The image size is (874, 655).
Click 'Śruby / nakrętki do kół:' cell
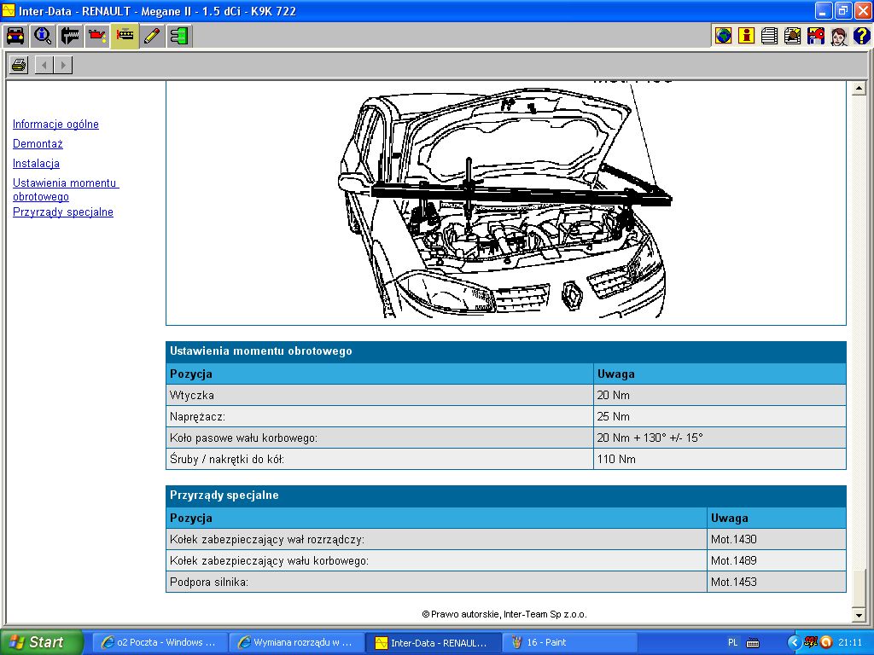coord(380,459)
